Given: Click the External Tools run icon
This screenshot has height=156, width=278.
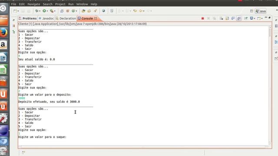Looking at the screenshot, I should click(x=52, y=11).
